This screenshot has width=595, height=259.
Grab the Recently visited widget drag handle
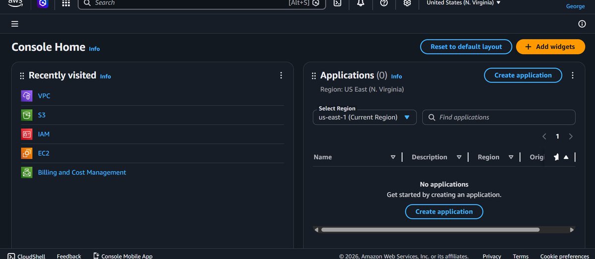click(22, 76)
